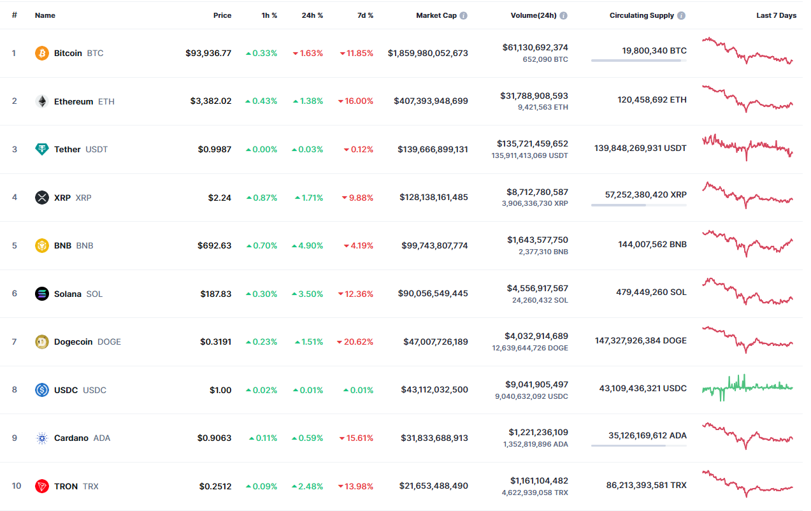Sort by Volume(24h) column header
Screen dimensions: 811x511
(x=534, y=15)
